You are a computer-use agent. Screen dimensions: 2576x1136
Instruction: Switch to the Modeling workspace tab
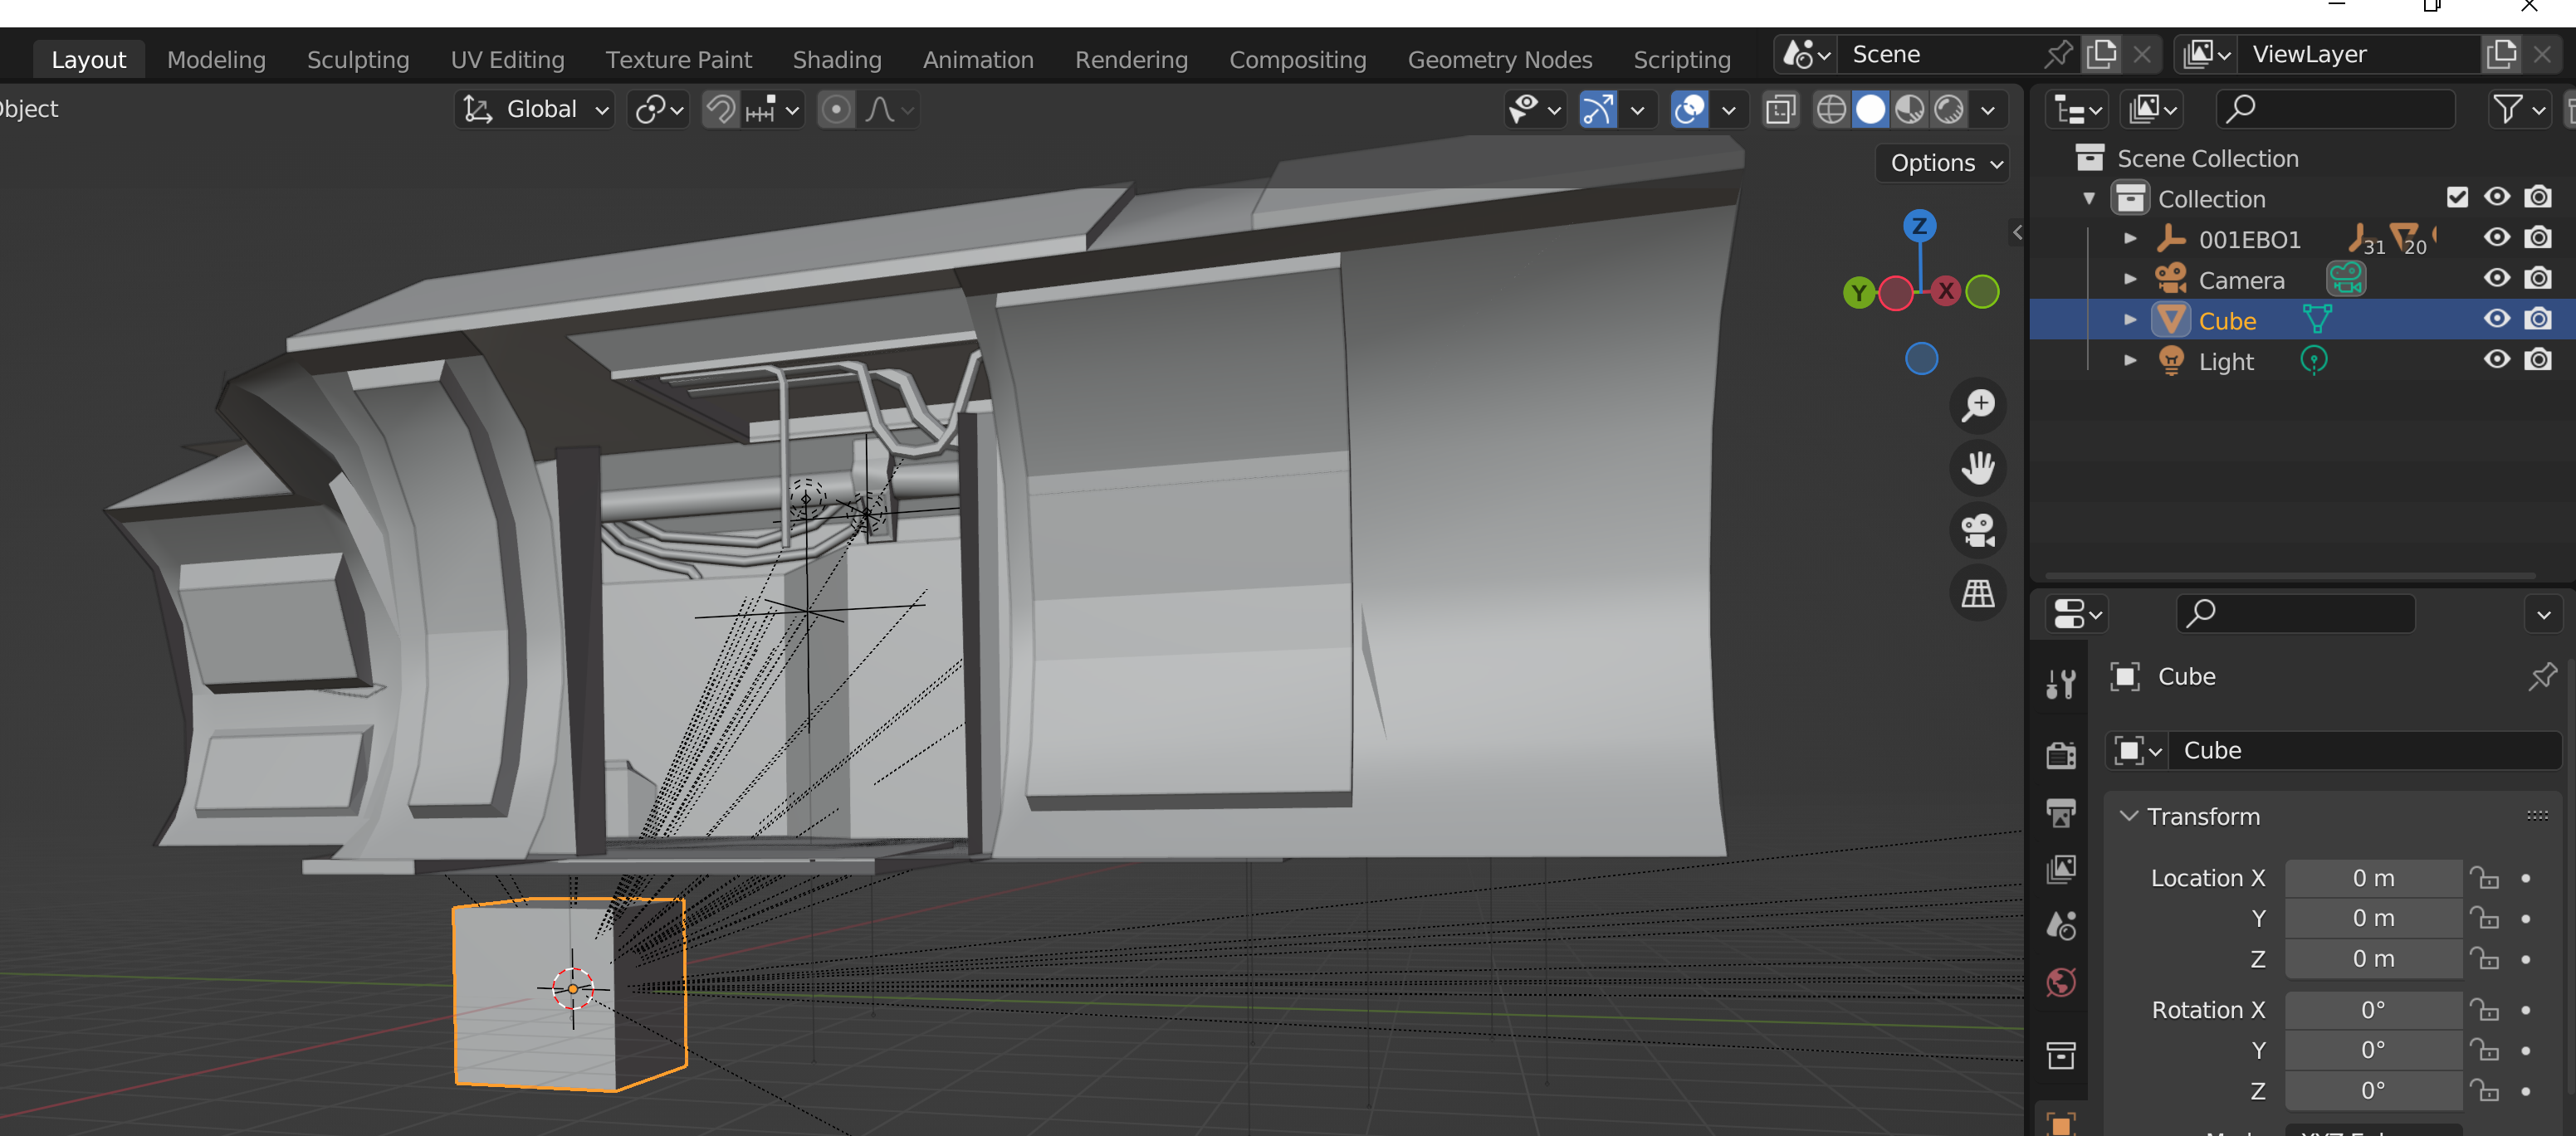pyautogui.click(x=216, y=59)
